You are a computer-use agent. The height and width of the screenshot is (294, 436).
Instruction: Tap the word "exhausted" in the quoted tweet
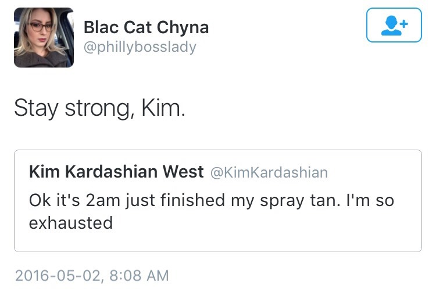coord(71,222)
